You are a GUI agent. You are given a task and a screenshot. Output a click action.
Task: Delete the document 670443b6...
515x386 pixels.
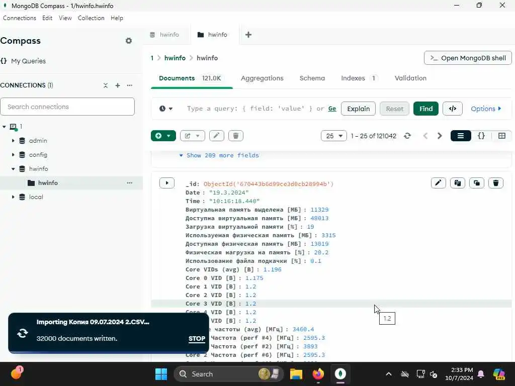(495, 183)
